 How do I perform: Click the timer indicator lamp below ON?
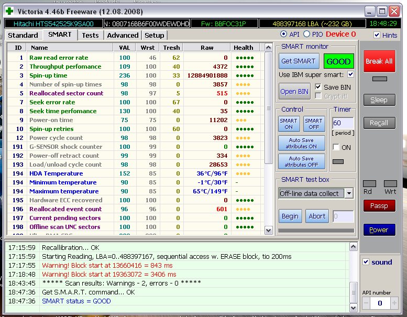[x=338, y=161]
